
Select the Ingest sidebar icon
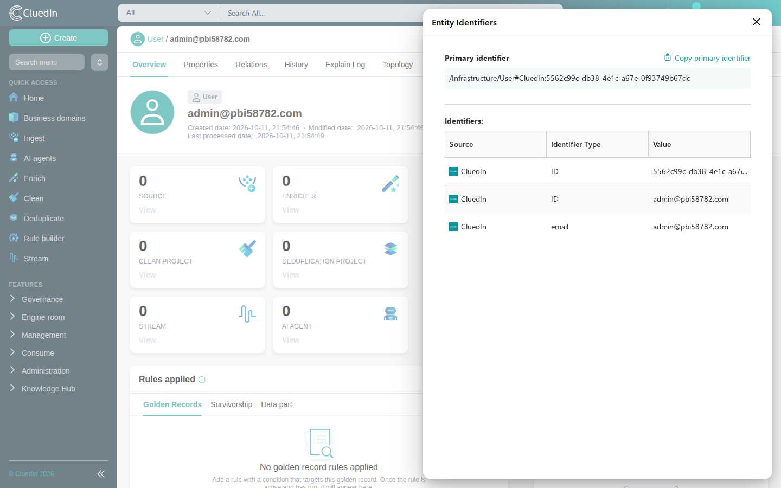click(14, 138)
